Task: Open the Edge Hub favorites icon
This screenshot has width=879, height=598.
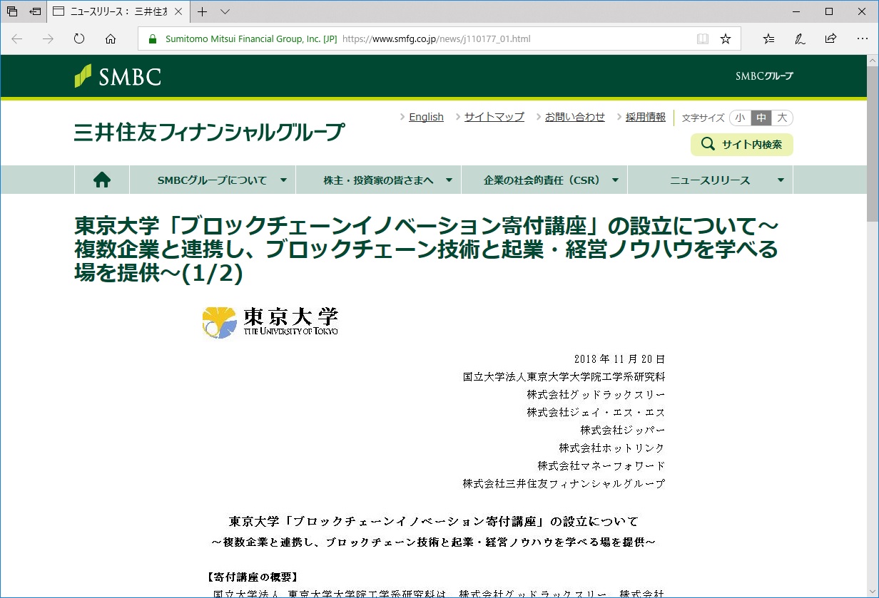Action: pos(768,39)
